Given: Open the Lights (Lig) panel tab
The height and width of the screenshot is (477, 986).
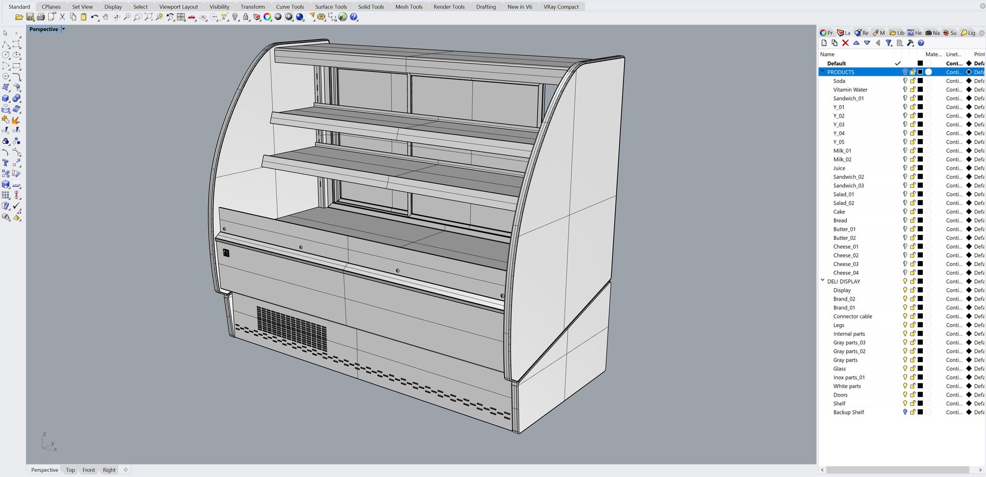Looking at the screenshot, I should [968, 33].
